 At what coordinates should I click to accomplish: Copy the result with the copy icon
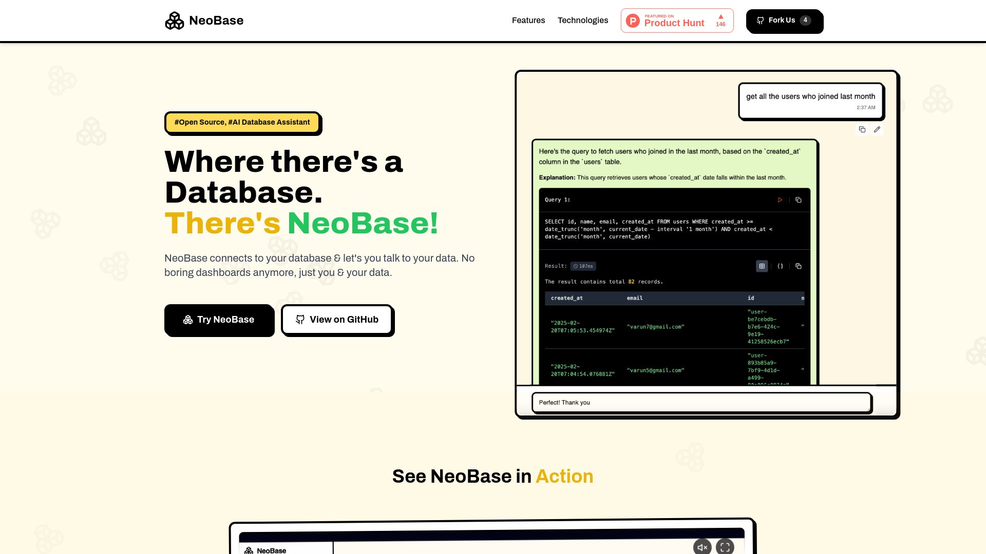coord(799,266)
